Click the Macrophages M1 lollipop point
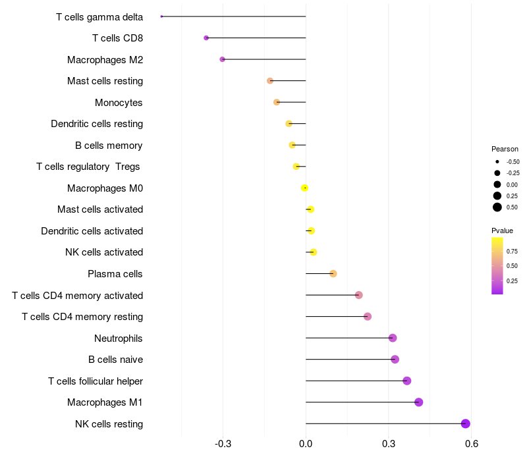This screenshot has height=461, width=527. click(418, 402)
